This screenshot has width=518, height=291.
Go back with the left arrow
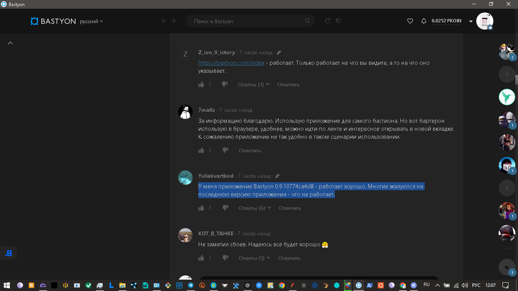pos(164,21)
